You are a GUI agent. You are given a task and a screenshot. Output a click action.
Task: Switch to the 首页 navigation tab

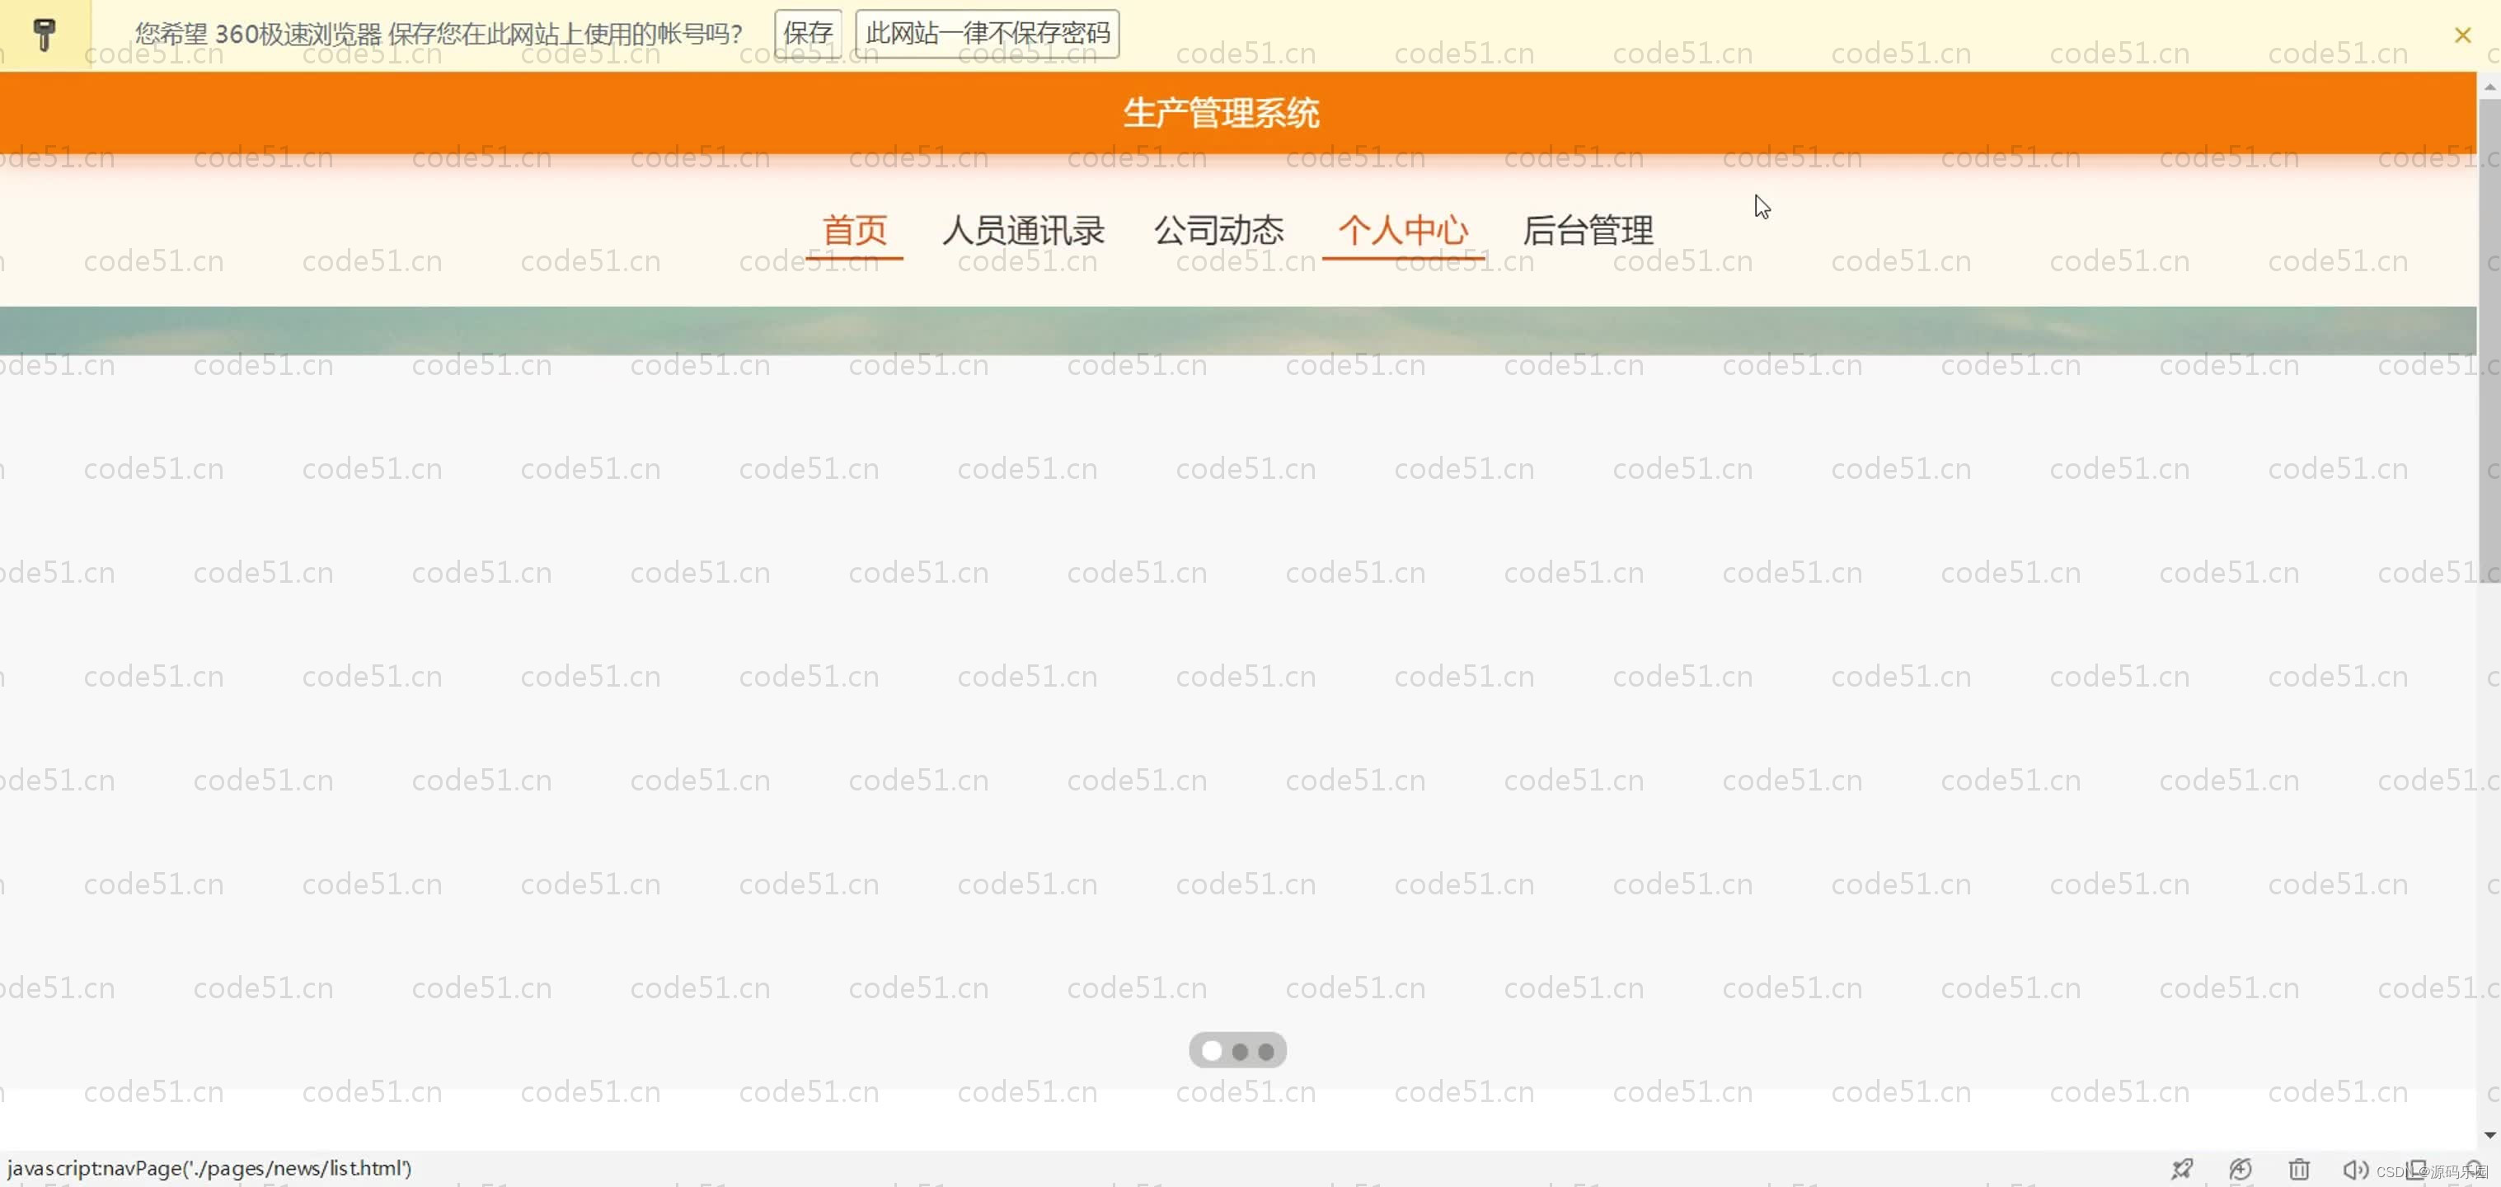[x=854, y=231]
